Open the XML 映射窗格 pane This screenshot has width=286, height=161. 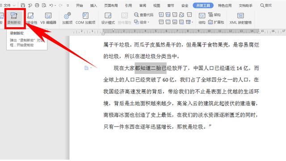[240, 18]
